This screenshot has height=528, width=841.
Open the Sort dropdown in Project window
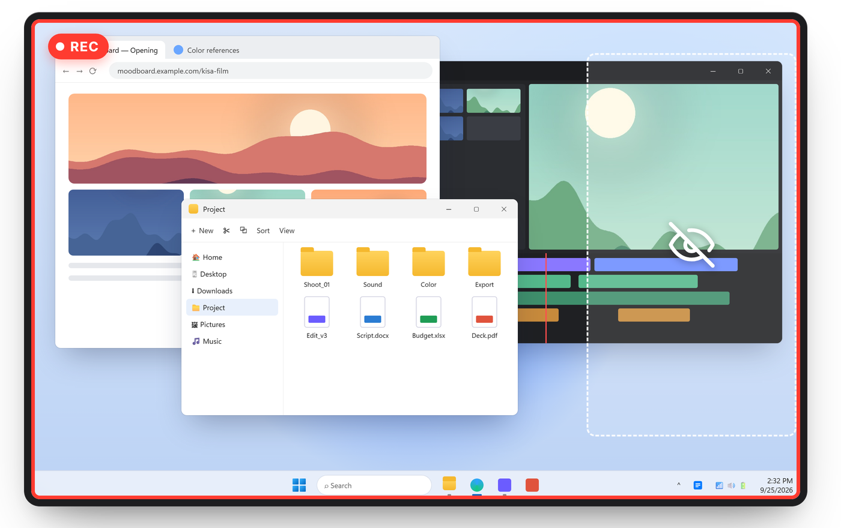(x=263, y=230)
